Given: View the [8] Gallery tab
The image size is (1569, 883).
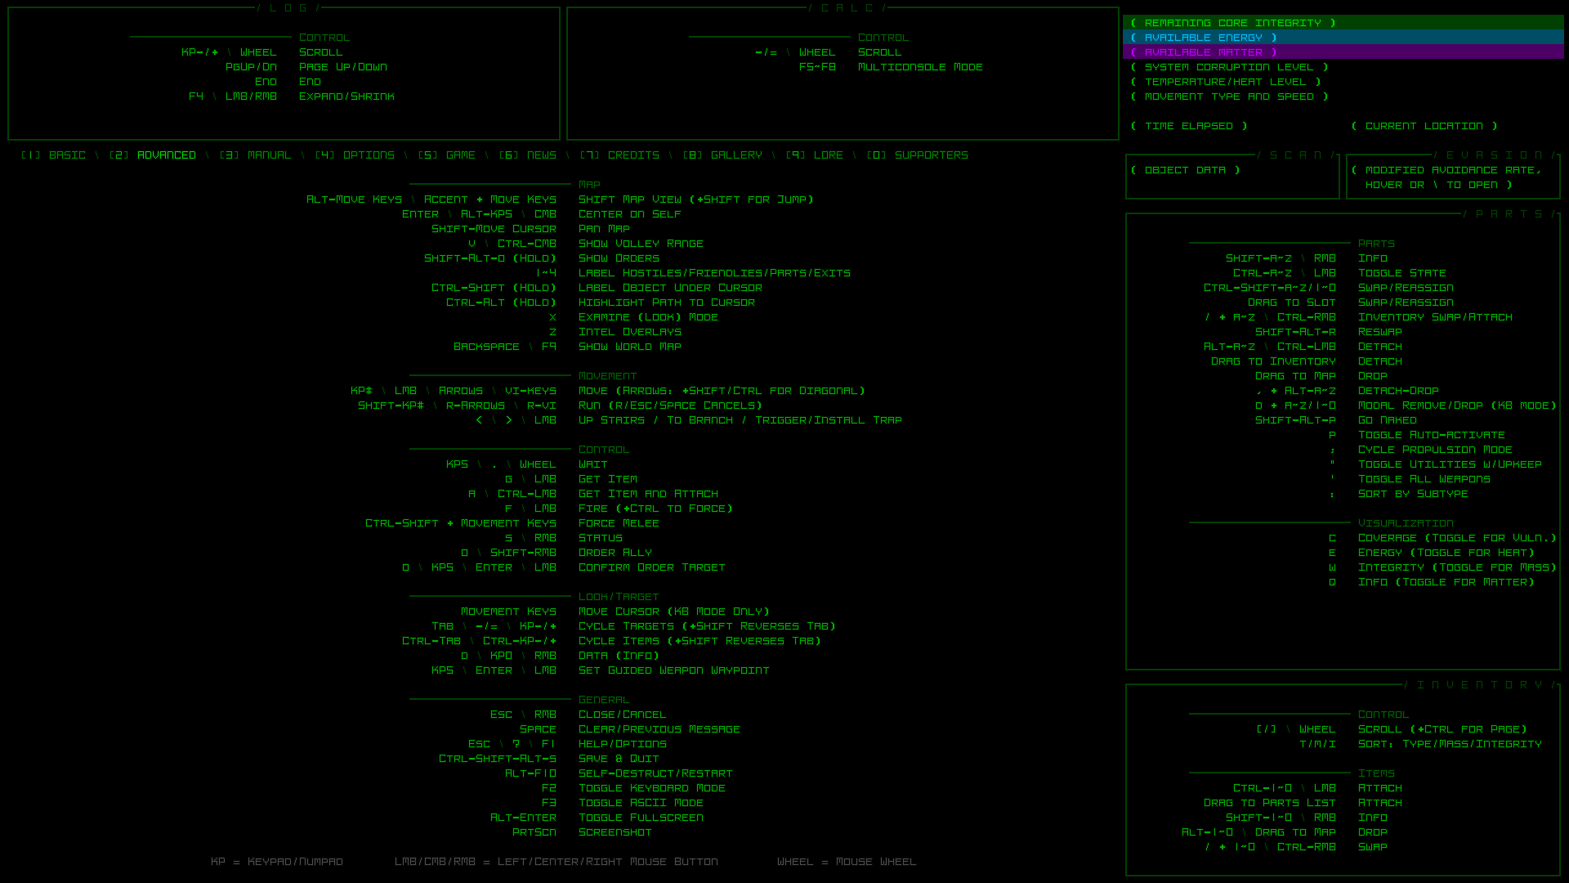Looking at the screenshot, I should (x=722, y=155).
